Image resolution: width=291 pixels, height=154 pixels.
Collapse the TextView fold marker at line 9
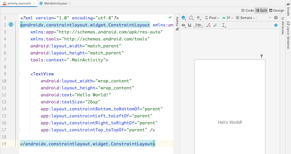coord(18,74)
